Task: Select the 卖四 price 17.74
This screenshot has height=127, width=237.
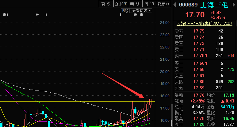Action: click(199, 37)
